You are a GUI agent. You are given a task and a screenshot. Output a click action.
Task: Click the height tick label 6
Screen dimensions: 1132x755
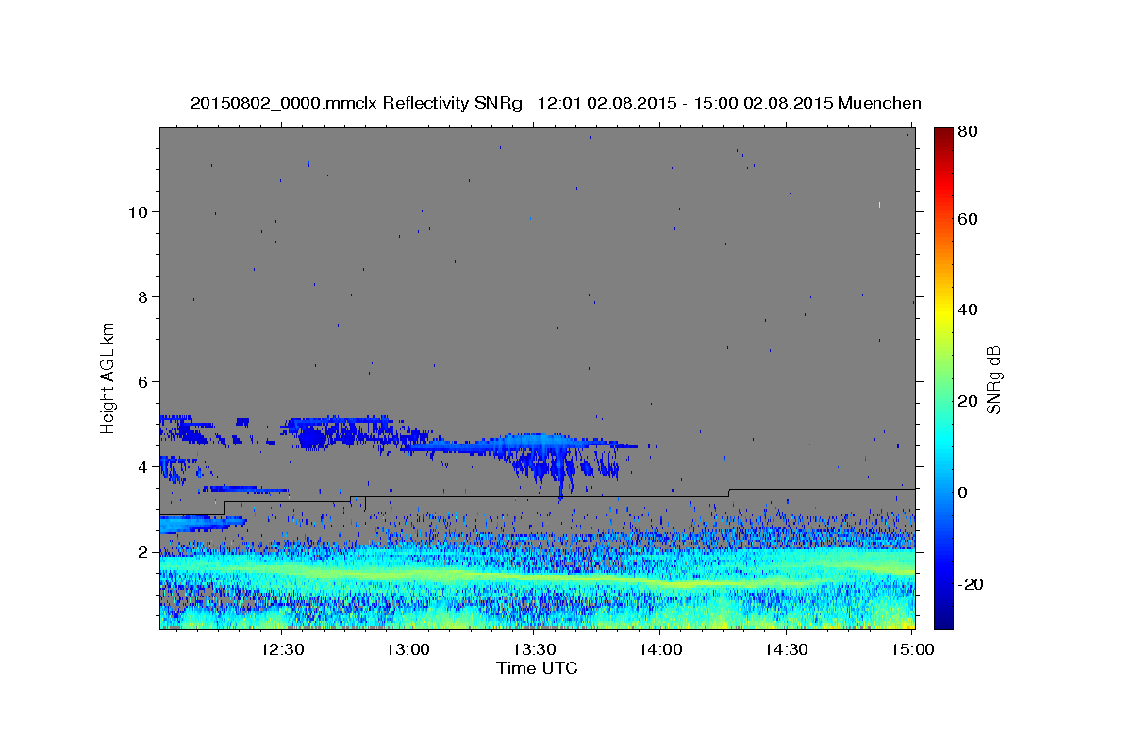(143, 382)
